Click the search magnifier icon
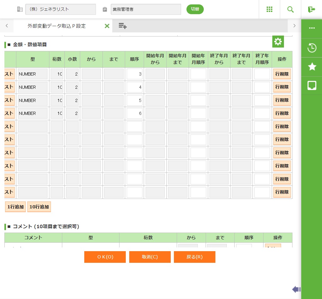 click(291, 9)
